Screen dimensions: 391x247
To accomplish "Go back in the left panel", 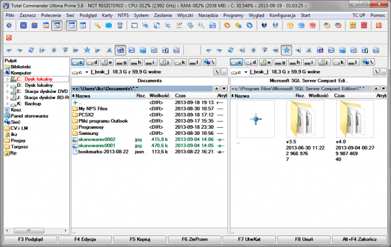I will click(x=9, y=50).
